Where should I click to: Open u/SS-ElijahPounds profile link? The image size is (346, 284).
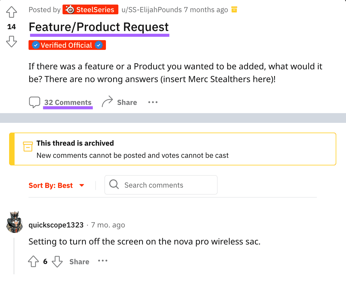tap(151, 10)
